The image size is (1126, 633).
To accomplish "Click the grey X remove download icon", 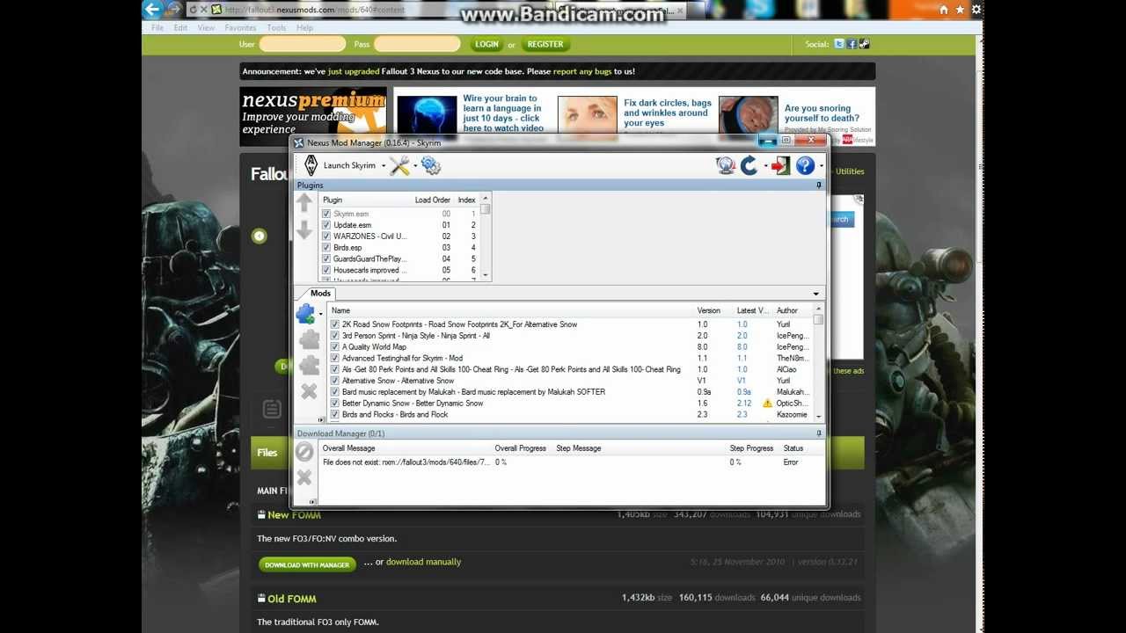I will 304,477.
